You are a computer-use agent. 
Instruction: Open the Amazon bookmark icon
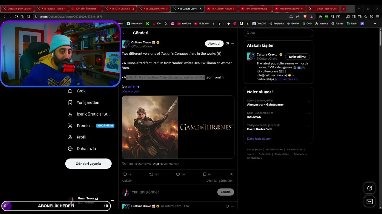(x=241, y=23)
